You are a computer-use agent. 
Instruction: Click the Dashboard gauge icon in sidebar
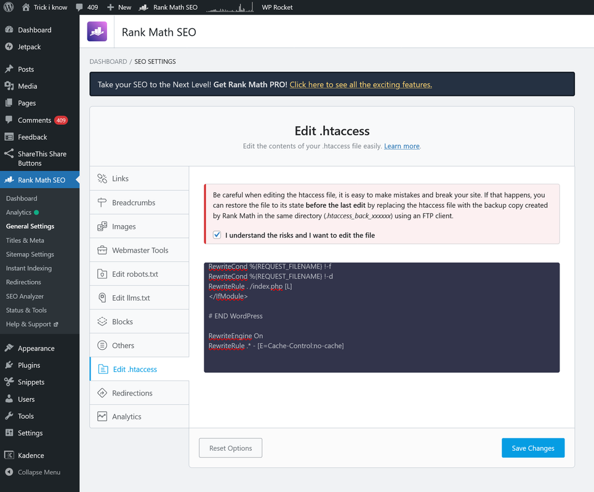click(9, 30)
